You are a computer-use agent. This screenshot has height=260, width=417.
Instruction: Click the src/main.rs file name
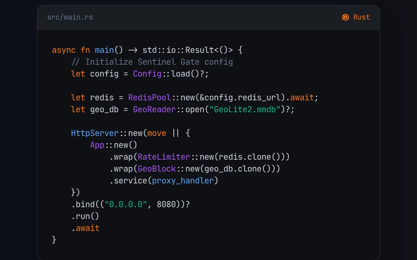(x=70, y=17)
